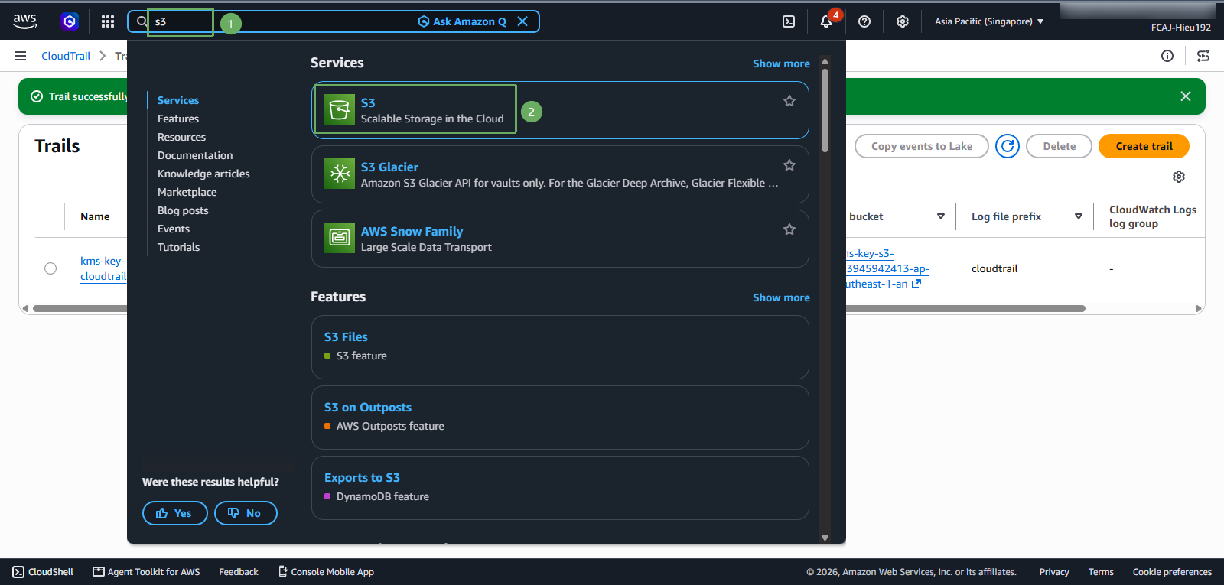Click the S3 Glacier snowflake icon
1224x585 pixels.
(340, 174)
